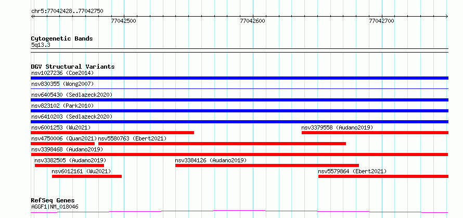463x218 pixels.
Task: Click the 77042600 ruler position label
Action: tap(253, 21)
